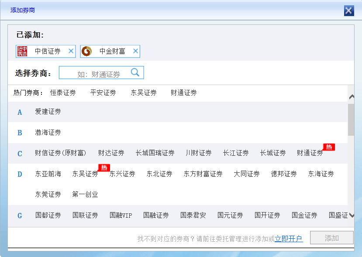Choose 川财证券 broker
The image size is (362, 257).
pyautogui.click(x=199, y=153)
